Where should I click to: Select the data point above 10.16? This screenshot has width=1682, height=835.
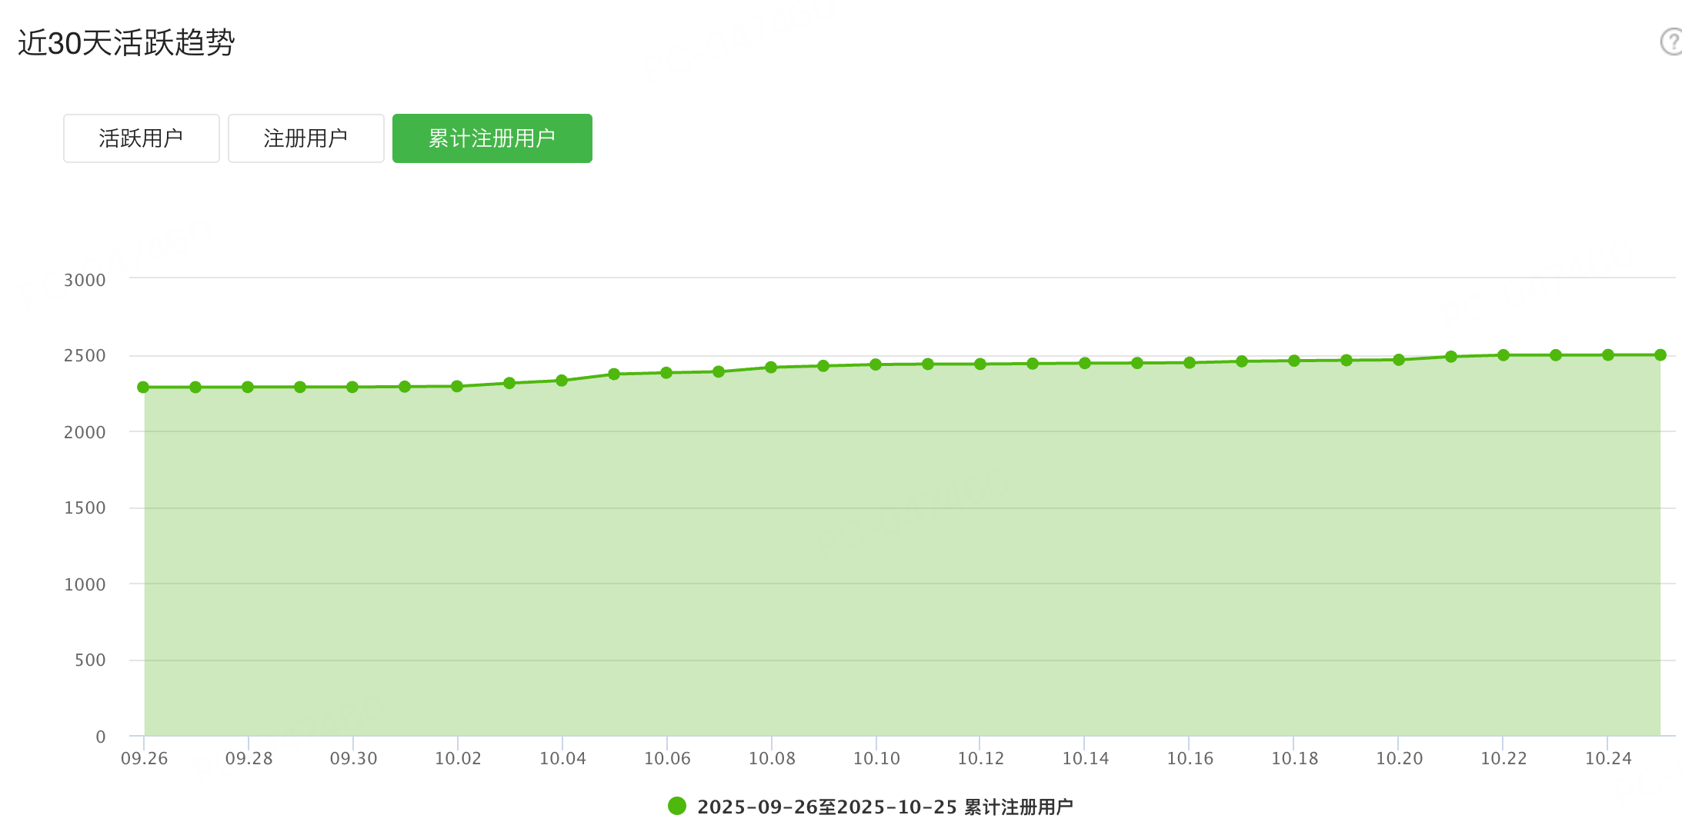tap(1190, 363)
